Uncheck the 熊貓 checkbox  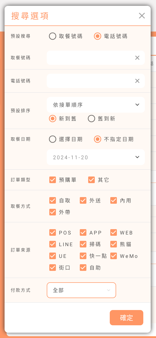click(x=114, y=244)
